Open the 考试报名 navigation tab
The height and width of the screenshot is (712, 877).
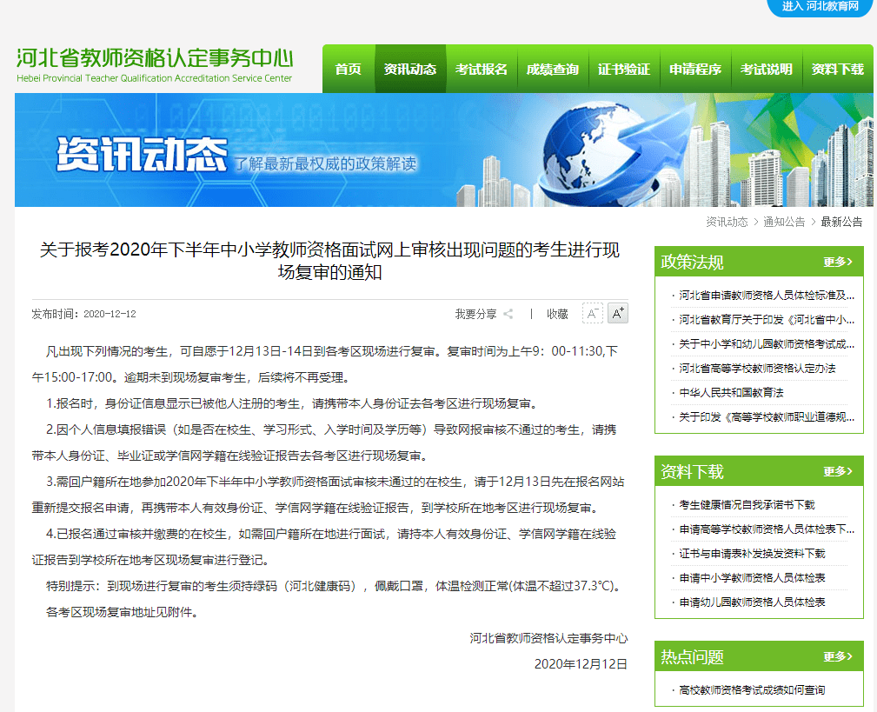pos(481,69)
